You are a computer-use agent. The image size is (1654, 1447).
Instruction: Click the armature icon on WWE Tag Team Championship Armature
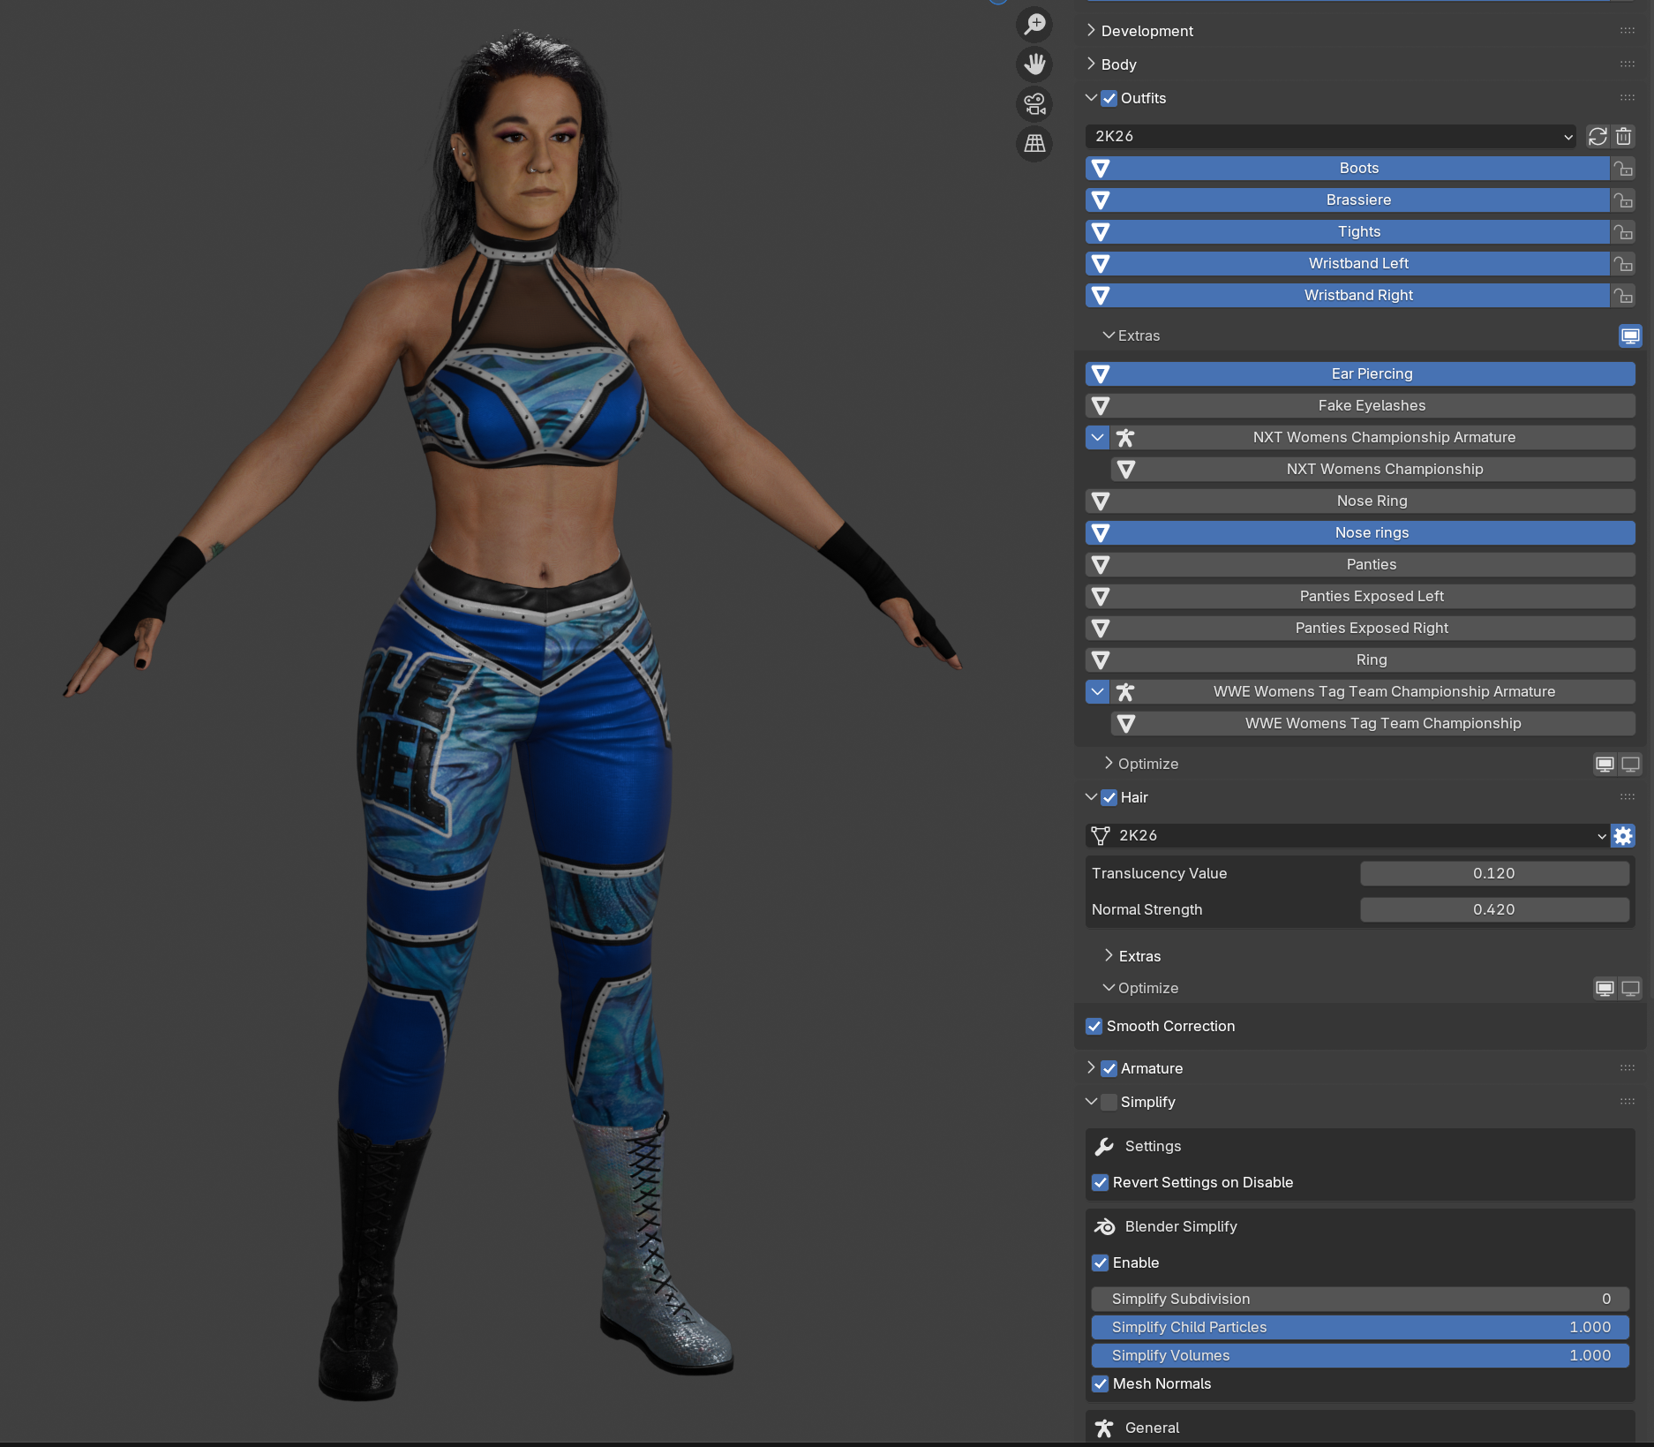(x=1124, y=692)
